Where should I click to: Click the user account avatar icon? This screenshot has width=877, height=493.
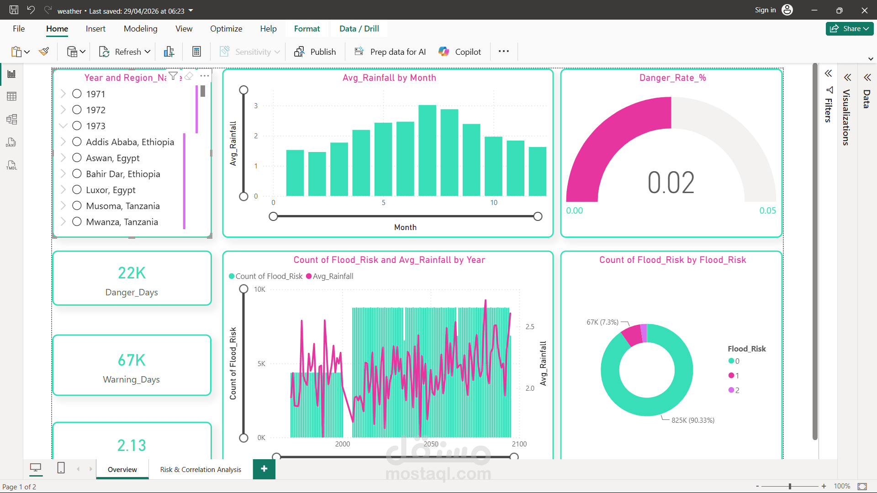click(x=787, y=10)
